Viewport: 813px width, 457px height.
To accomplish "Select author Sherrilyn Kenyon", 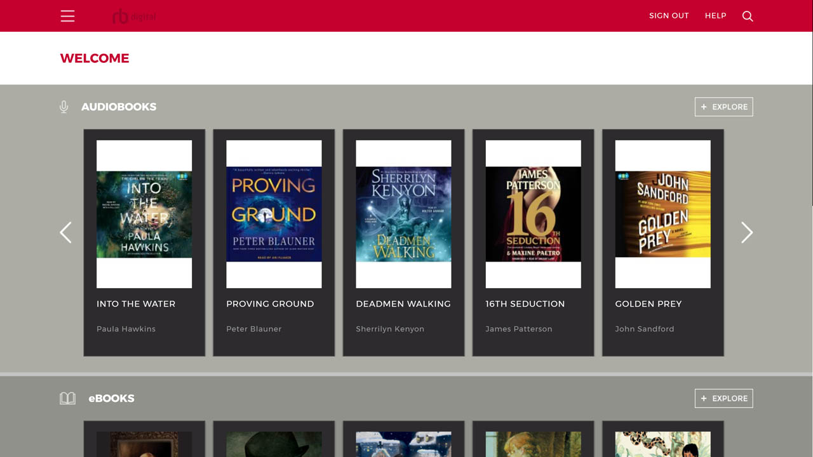I will tap(390, 329).
